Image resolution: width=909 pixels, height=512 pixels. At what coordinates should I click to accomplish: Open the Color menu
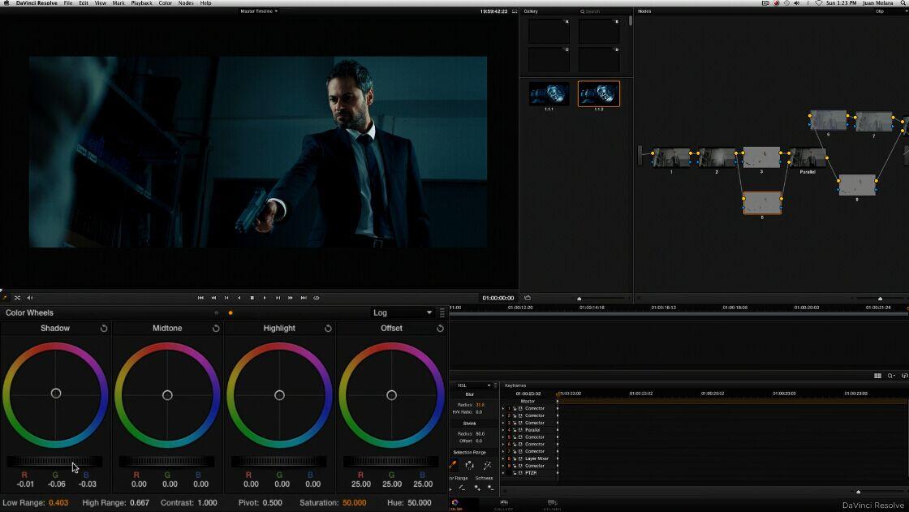pos(166,3)
